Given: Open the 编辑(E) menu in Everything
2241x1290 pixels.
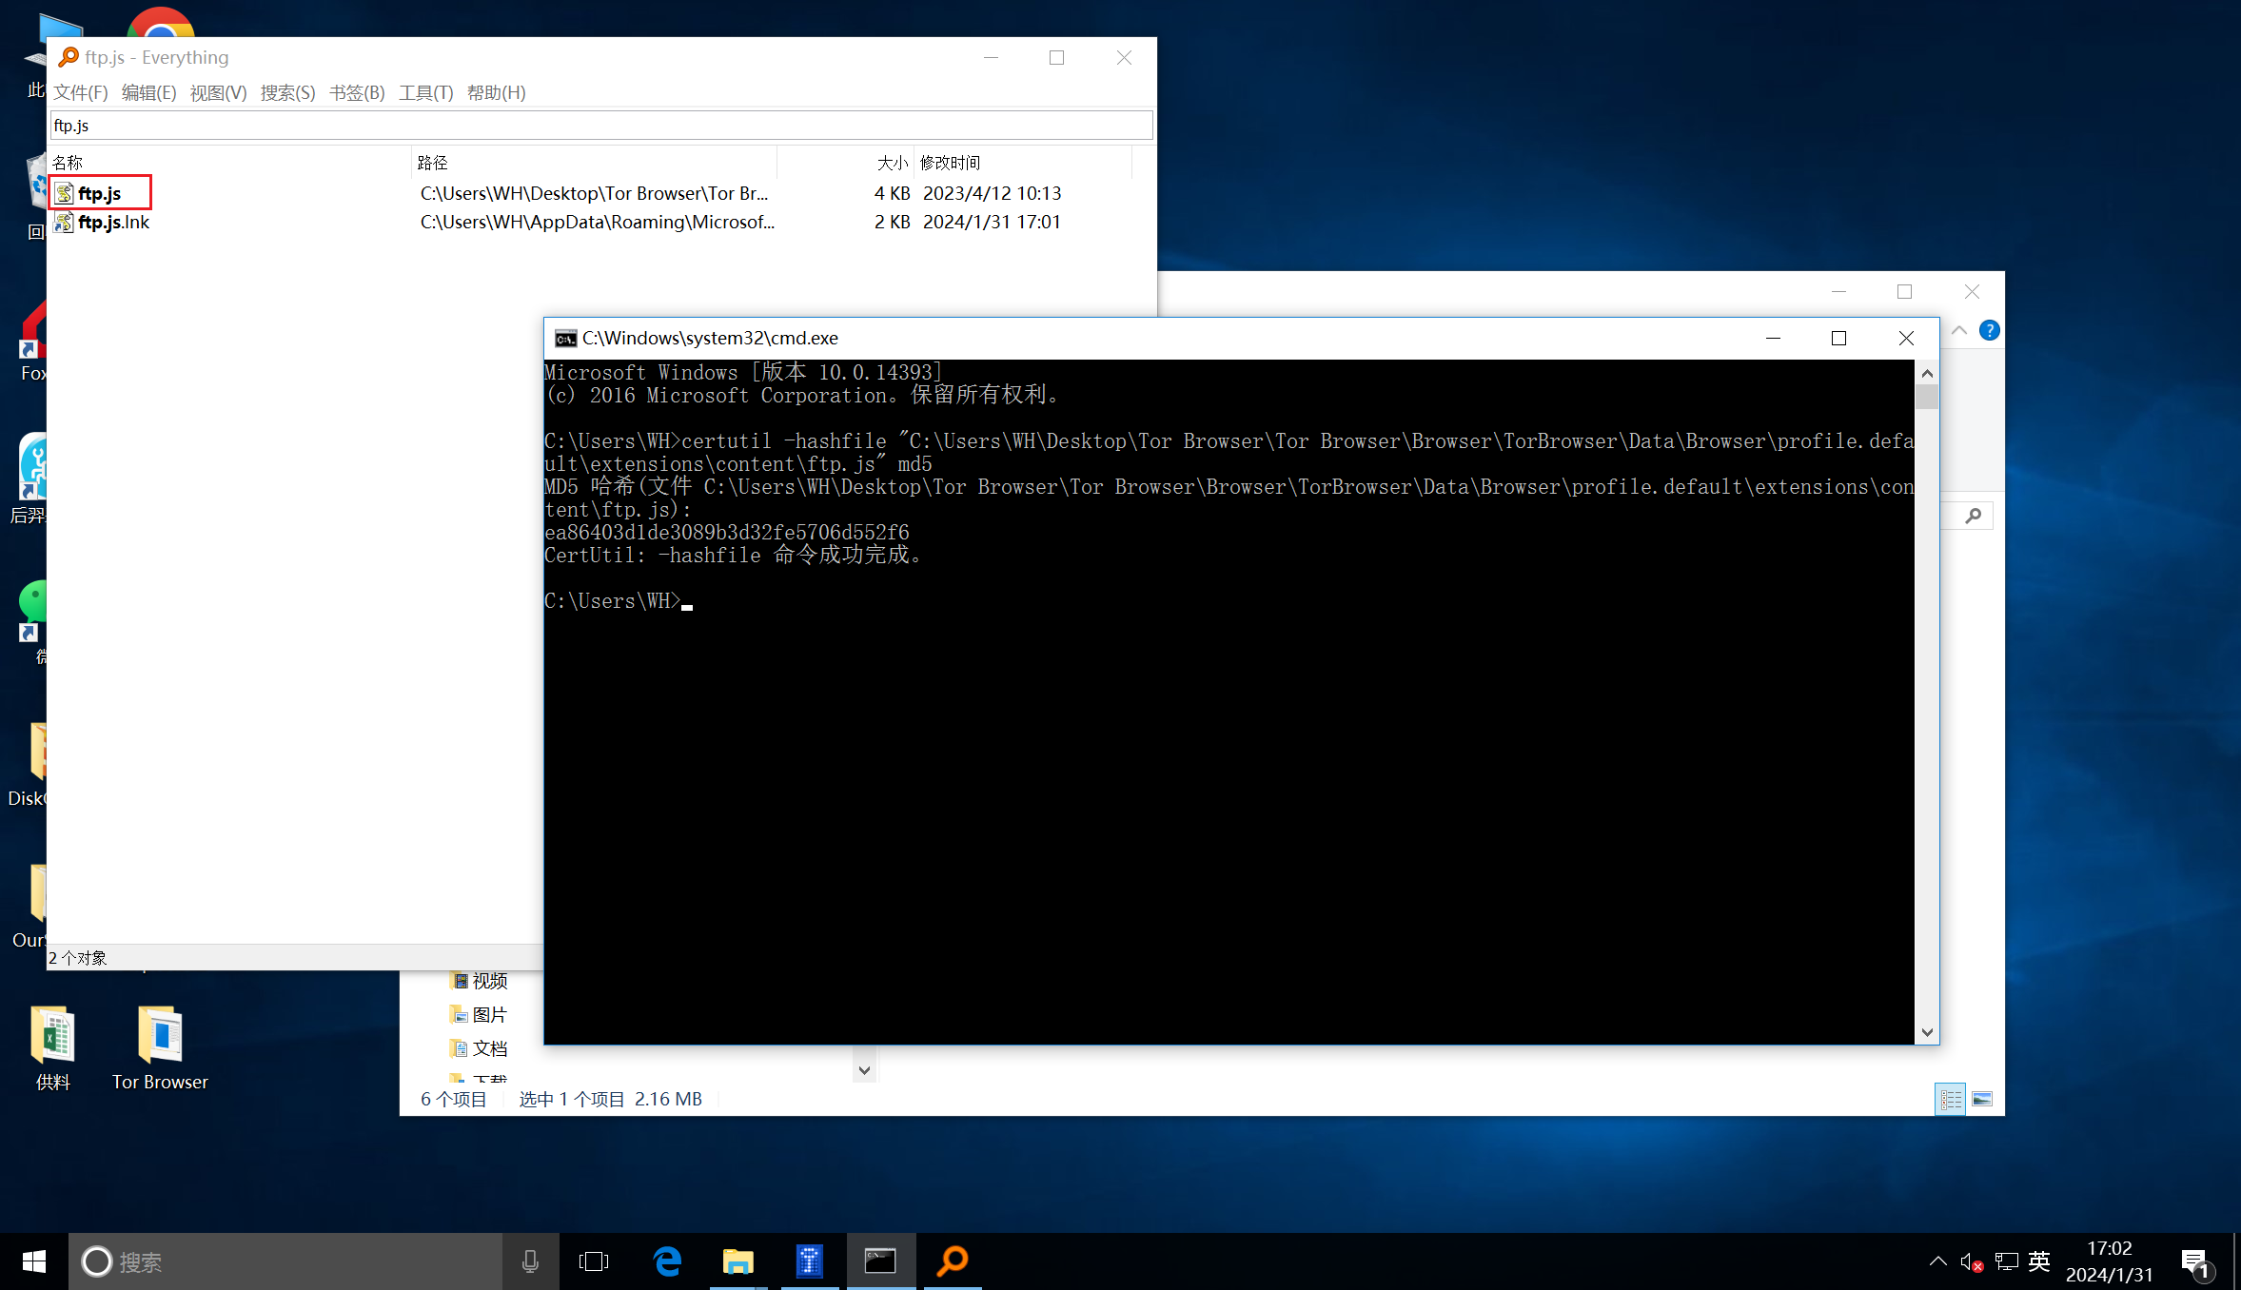Looking at the screenshot, I should click(x=148, y=92).
